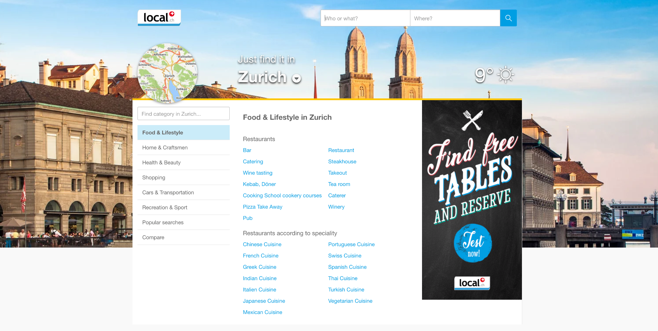Expand the Zurich city dropdown arrow
This screenshot has height=331, width=658.
(296, 79)
